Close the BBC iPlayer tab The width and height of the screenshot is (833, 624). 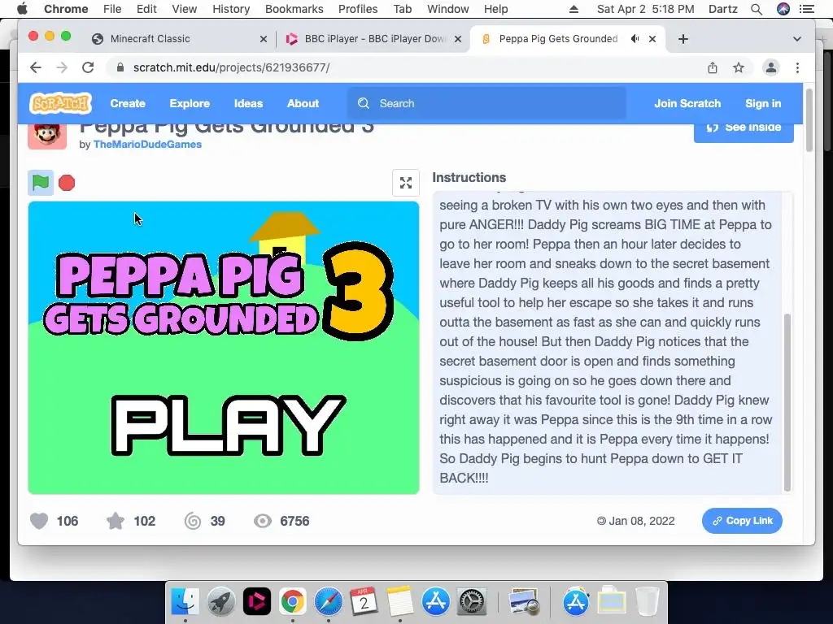[458, 39]
